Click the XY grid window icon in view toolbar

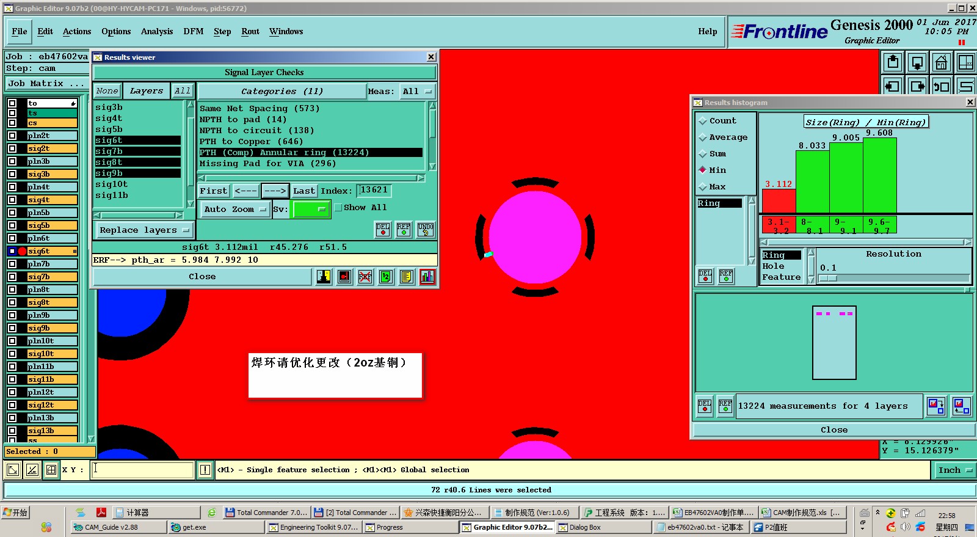click(x=966, y=62)
